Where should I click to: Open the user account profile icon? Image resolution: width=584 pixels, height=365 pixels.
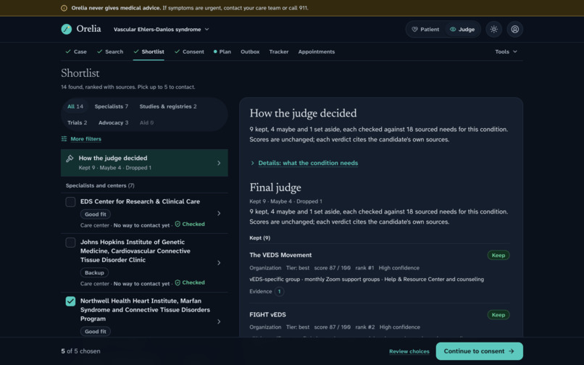pos(514,29)
